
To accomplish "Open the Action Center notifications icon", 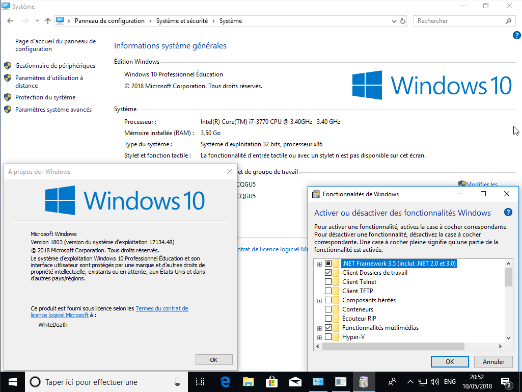I will pyautogui.click(x=506, y=382).
